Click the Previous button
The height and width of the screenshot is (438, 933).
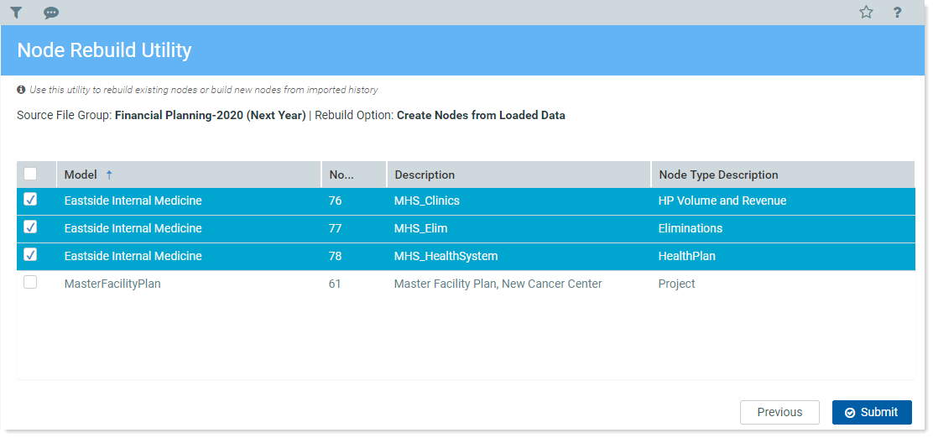pos(779,412)
